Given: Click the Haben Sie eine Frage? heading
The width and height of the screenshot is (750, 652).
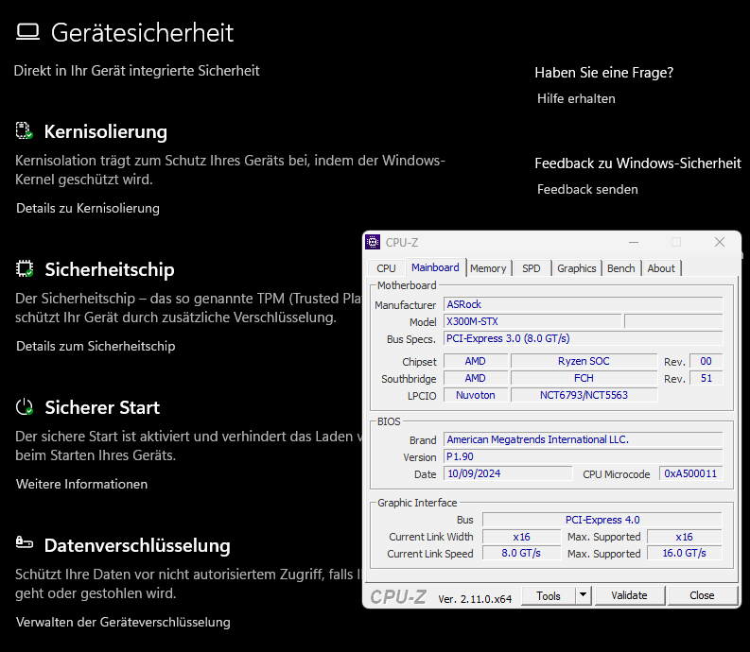Looking at the screenshot, I should 604,73.
